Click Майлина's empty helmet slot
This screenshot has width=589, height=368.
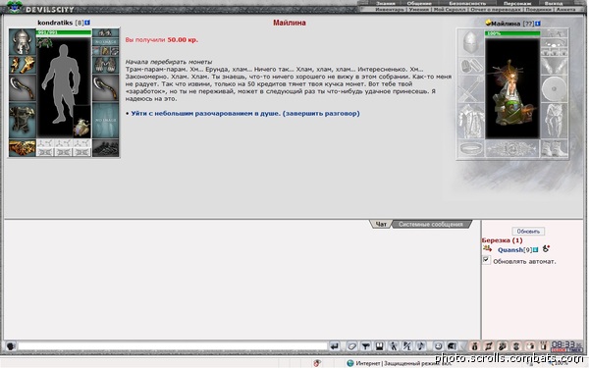[x=470, y=43]
